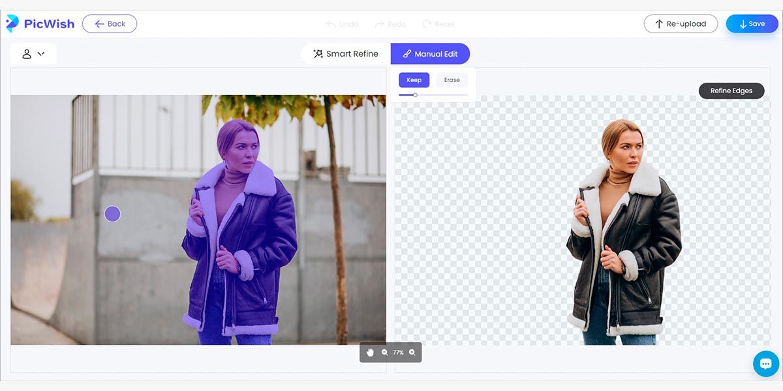The image size is (783, 391).
Task: Click the Undo arrow icon
Action: coord(331,23)
